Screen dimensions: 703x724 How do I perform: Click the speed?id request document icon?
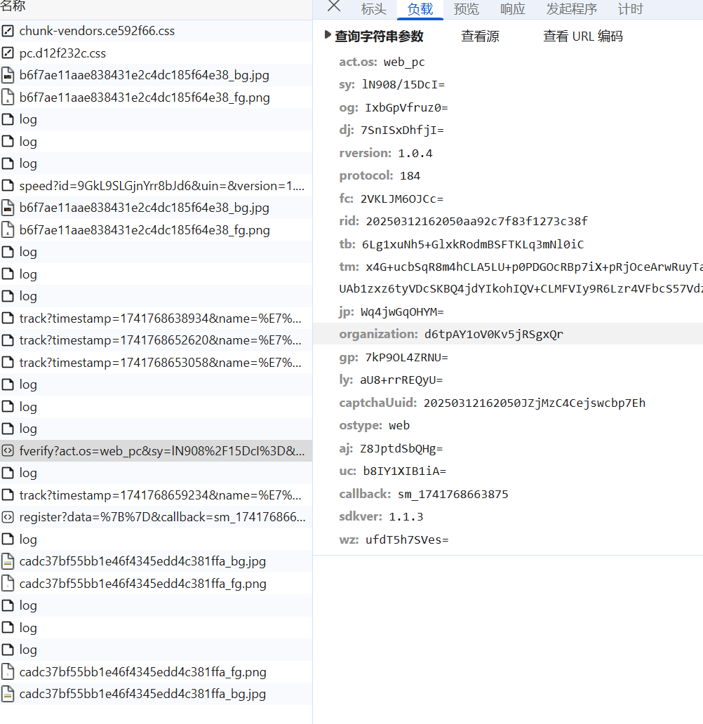8,186
